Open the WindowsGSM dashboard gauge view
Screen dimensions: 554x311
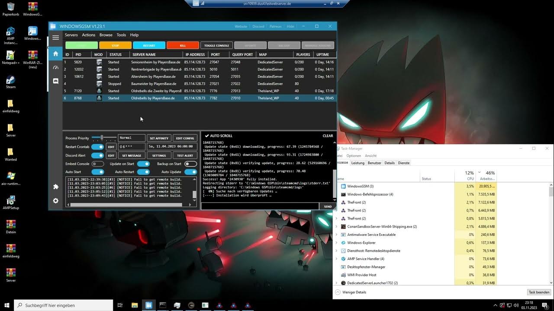55,68
